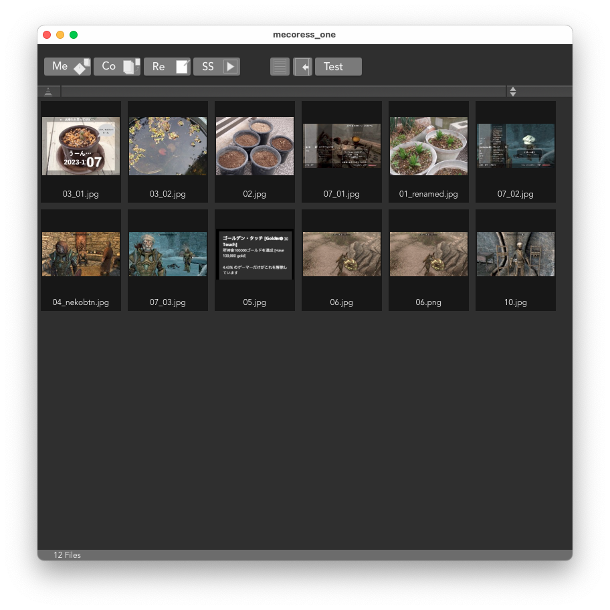Select the 03_01.jpg thumbnail

(x=81, y=146)
